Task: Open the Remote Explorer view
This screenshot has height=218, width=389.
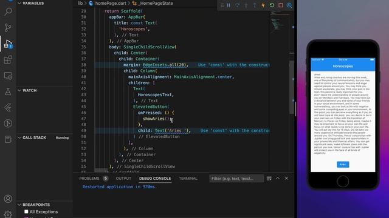Action: click(x=8, y=76)
